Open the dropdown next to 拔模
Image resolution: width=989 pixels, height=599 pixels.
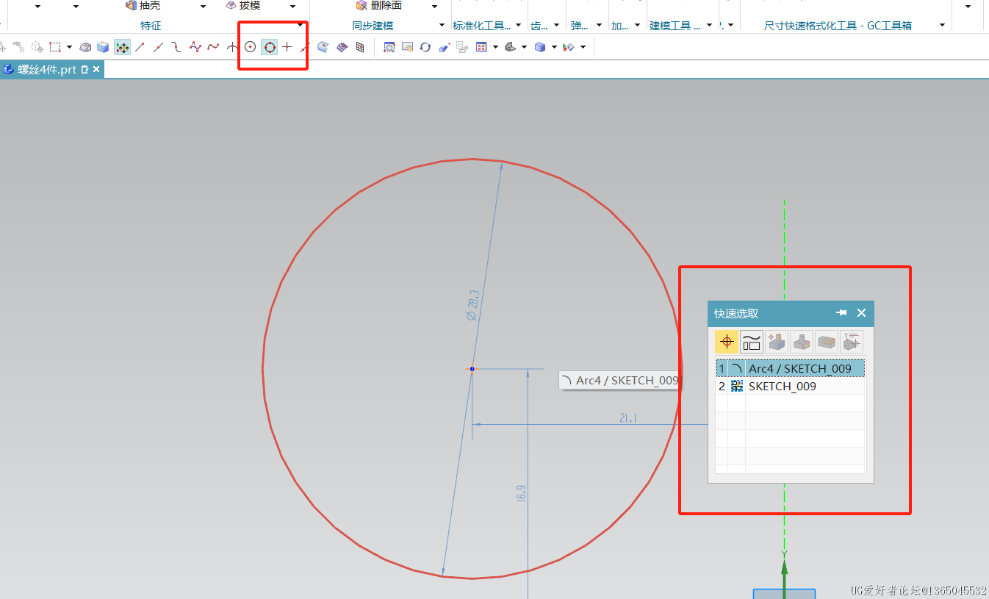pyautogui.click(x=292, y=7)
